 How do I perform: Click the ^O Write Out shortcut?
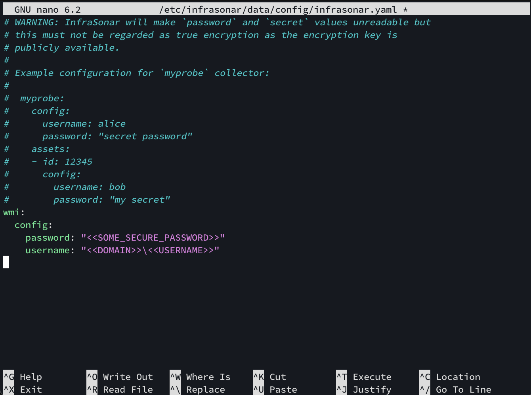click(x=120, y=377)
